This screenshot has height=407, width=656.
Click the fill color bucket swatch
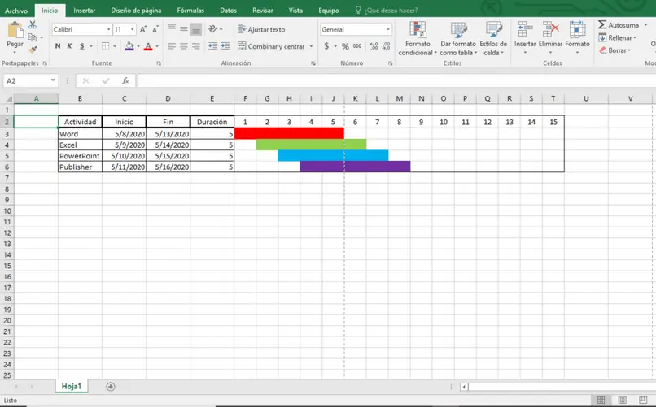tap(129, 46)
